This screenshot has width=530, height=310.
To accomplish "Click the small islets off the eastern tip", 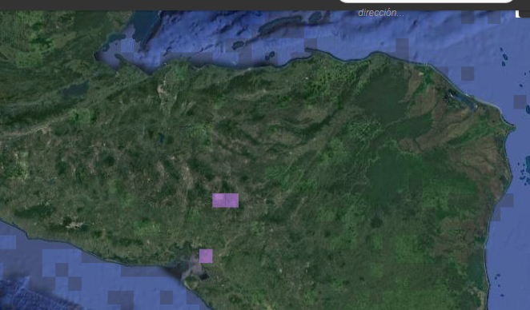I will (525, 176).
